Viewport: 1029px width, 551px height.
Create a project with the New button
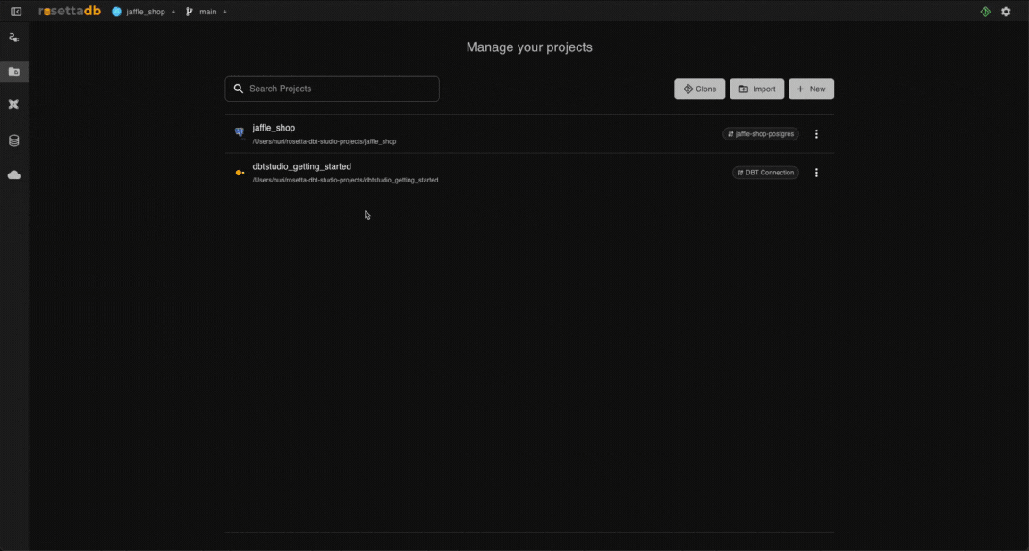[x=811, y=89]
